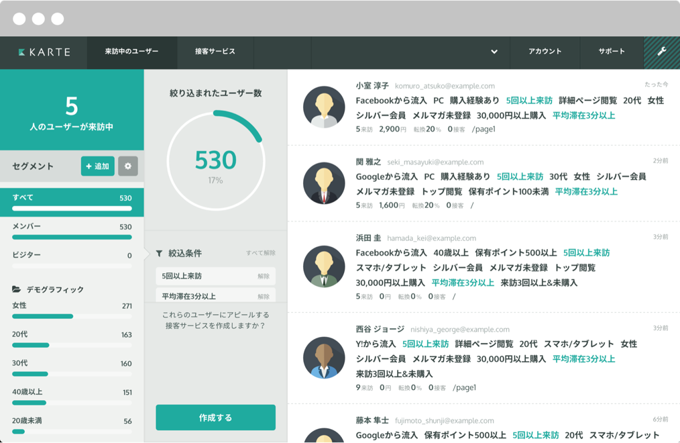Click 5回以上来訪 tag on 浜田 圭
The image size is (680, 443).
[x=586, y=252]
